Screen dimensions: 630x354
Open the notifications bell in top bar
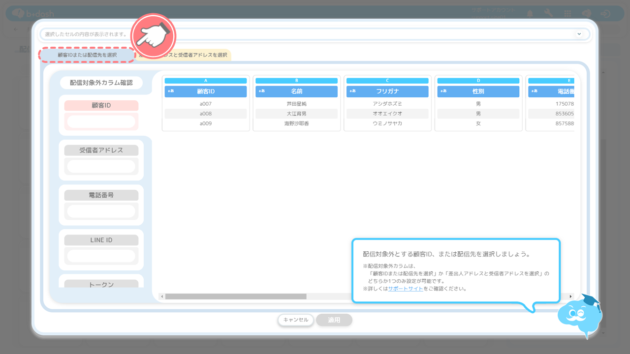click(x=531, y=13)
